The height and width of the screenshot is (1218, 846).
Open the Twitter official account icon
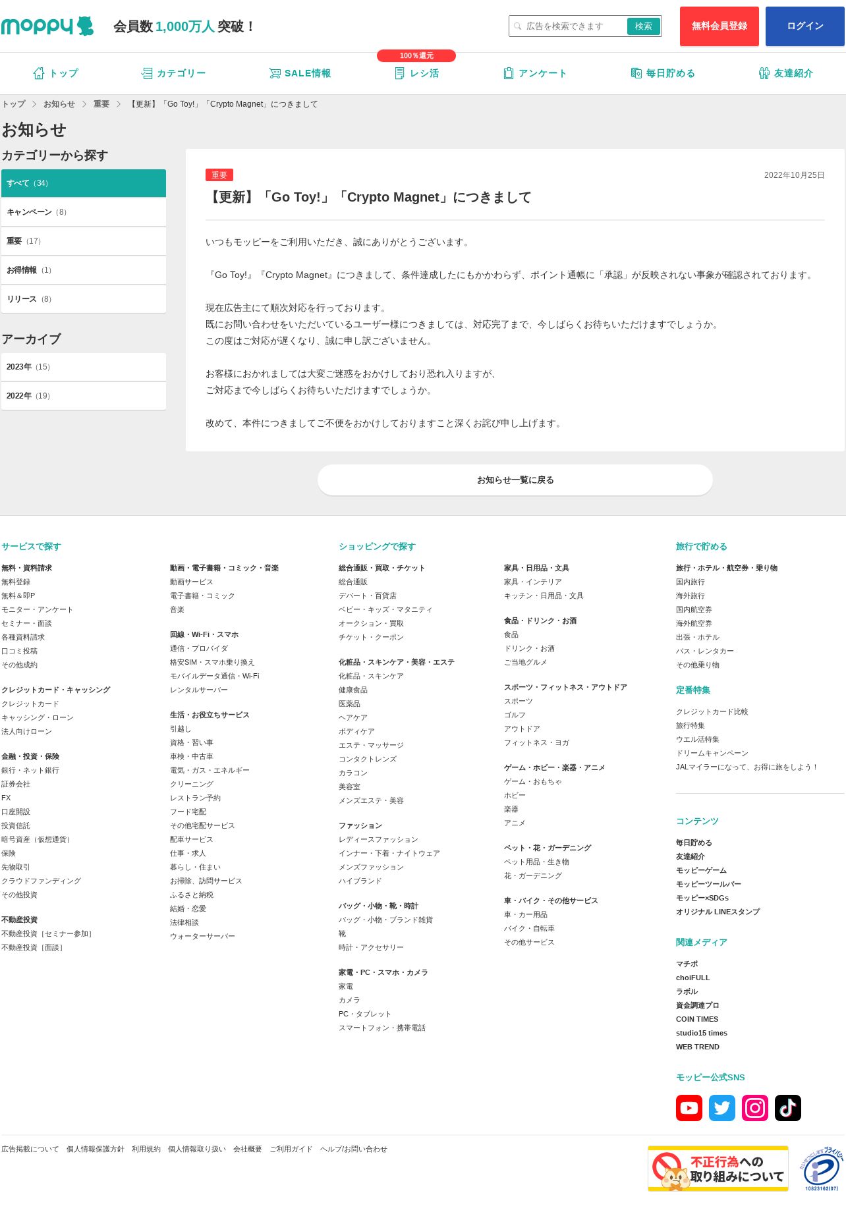[x=722, y=1108]
